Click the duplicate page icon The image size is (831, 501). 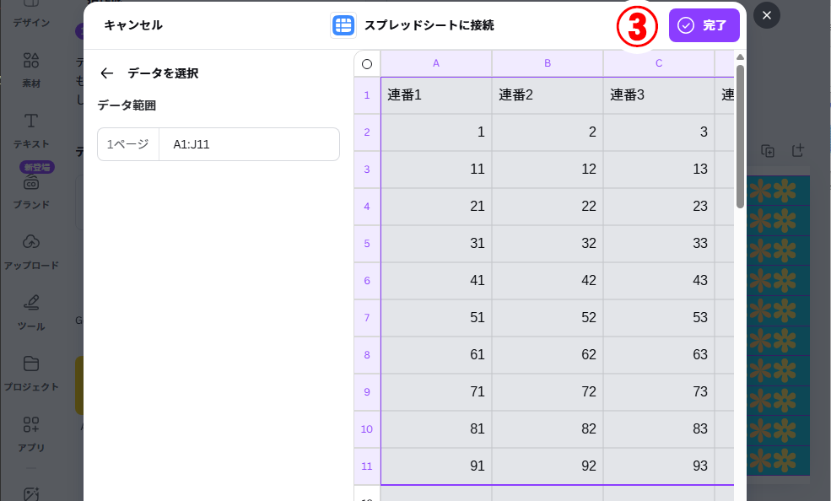pos(768,151)
